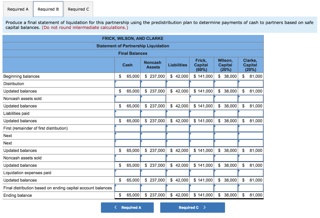The width and height of the screenshot is (320, 218).
Task: Click the 'Beginning balances' row label
Action: point(22,77)
